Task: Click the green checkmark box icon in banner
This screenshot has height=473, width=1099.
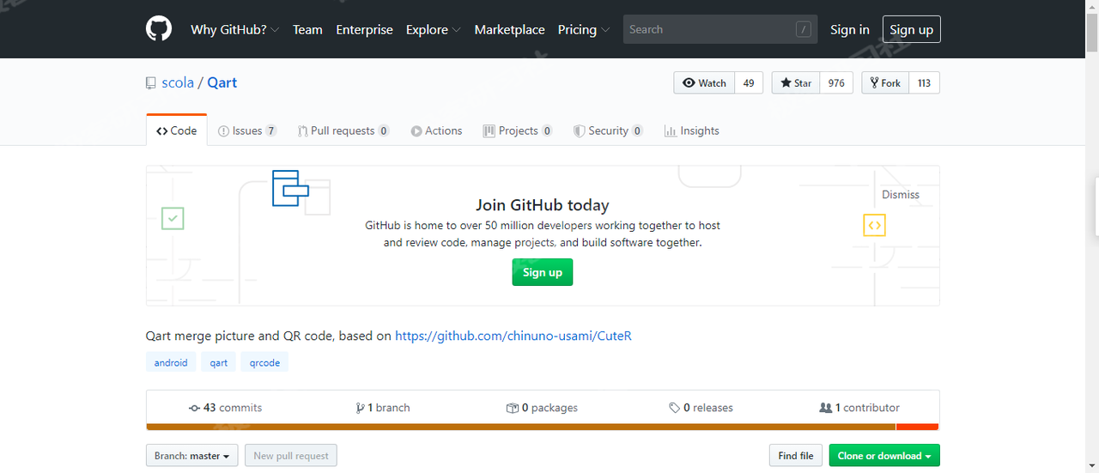Action: (173, 218)
